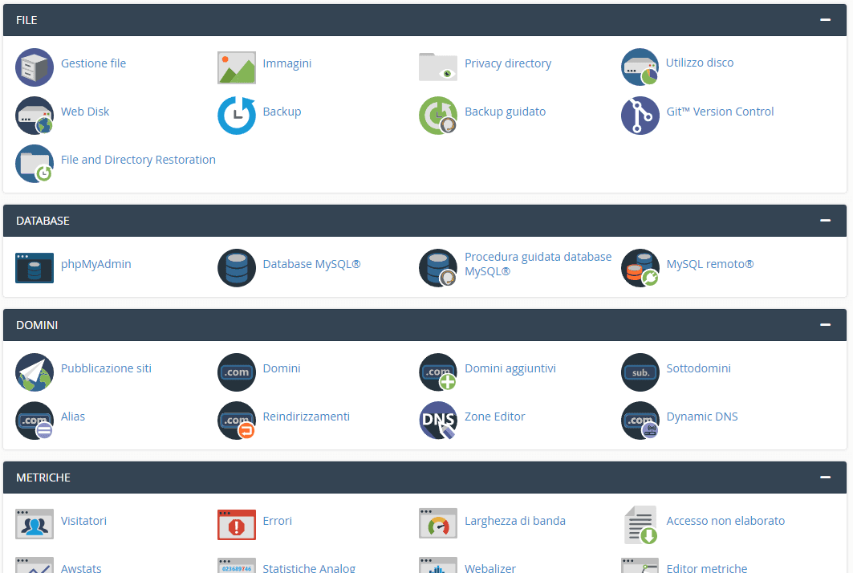Image resolution: width=853 pixels, height=573 pixels.
Task: Open File and Directory Restoration link
Action: coord(138,160)
